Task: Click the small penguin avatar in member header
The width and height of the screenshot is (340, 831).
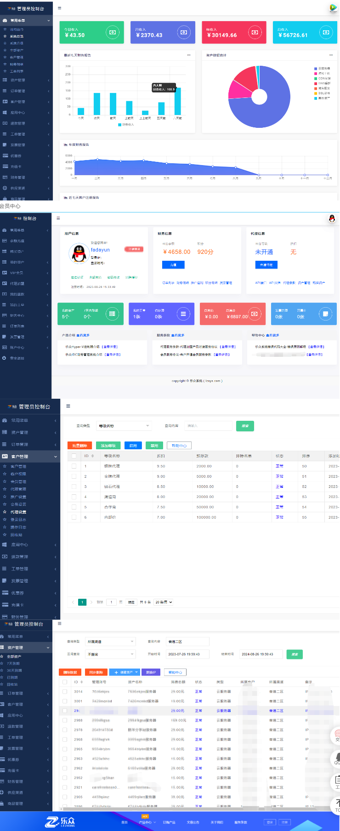Action: (332, 219)
